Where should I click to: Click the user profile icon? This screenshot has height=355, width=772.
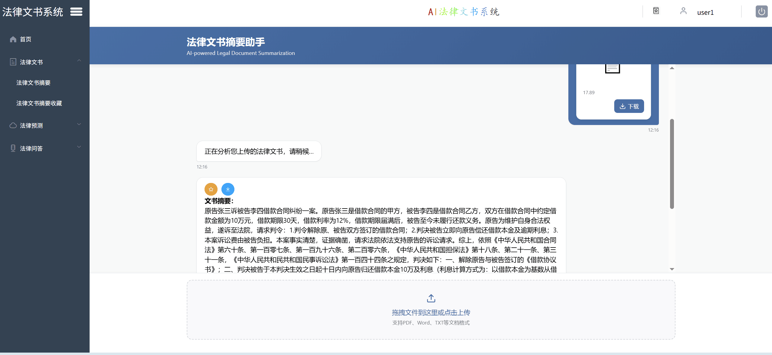pyautogui.click(x=683, y=11)
